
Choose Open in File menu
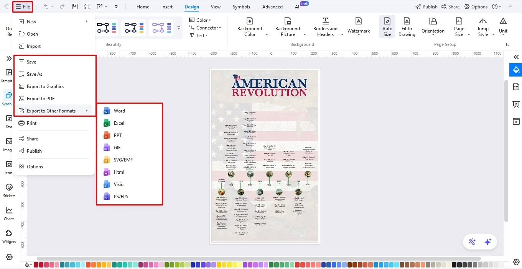pyautogui.click(x=53, y=34)
